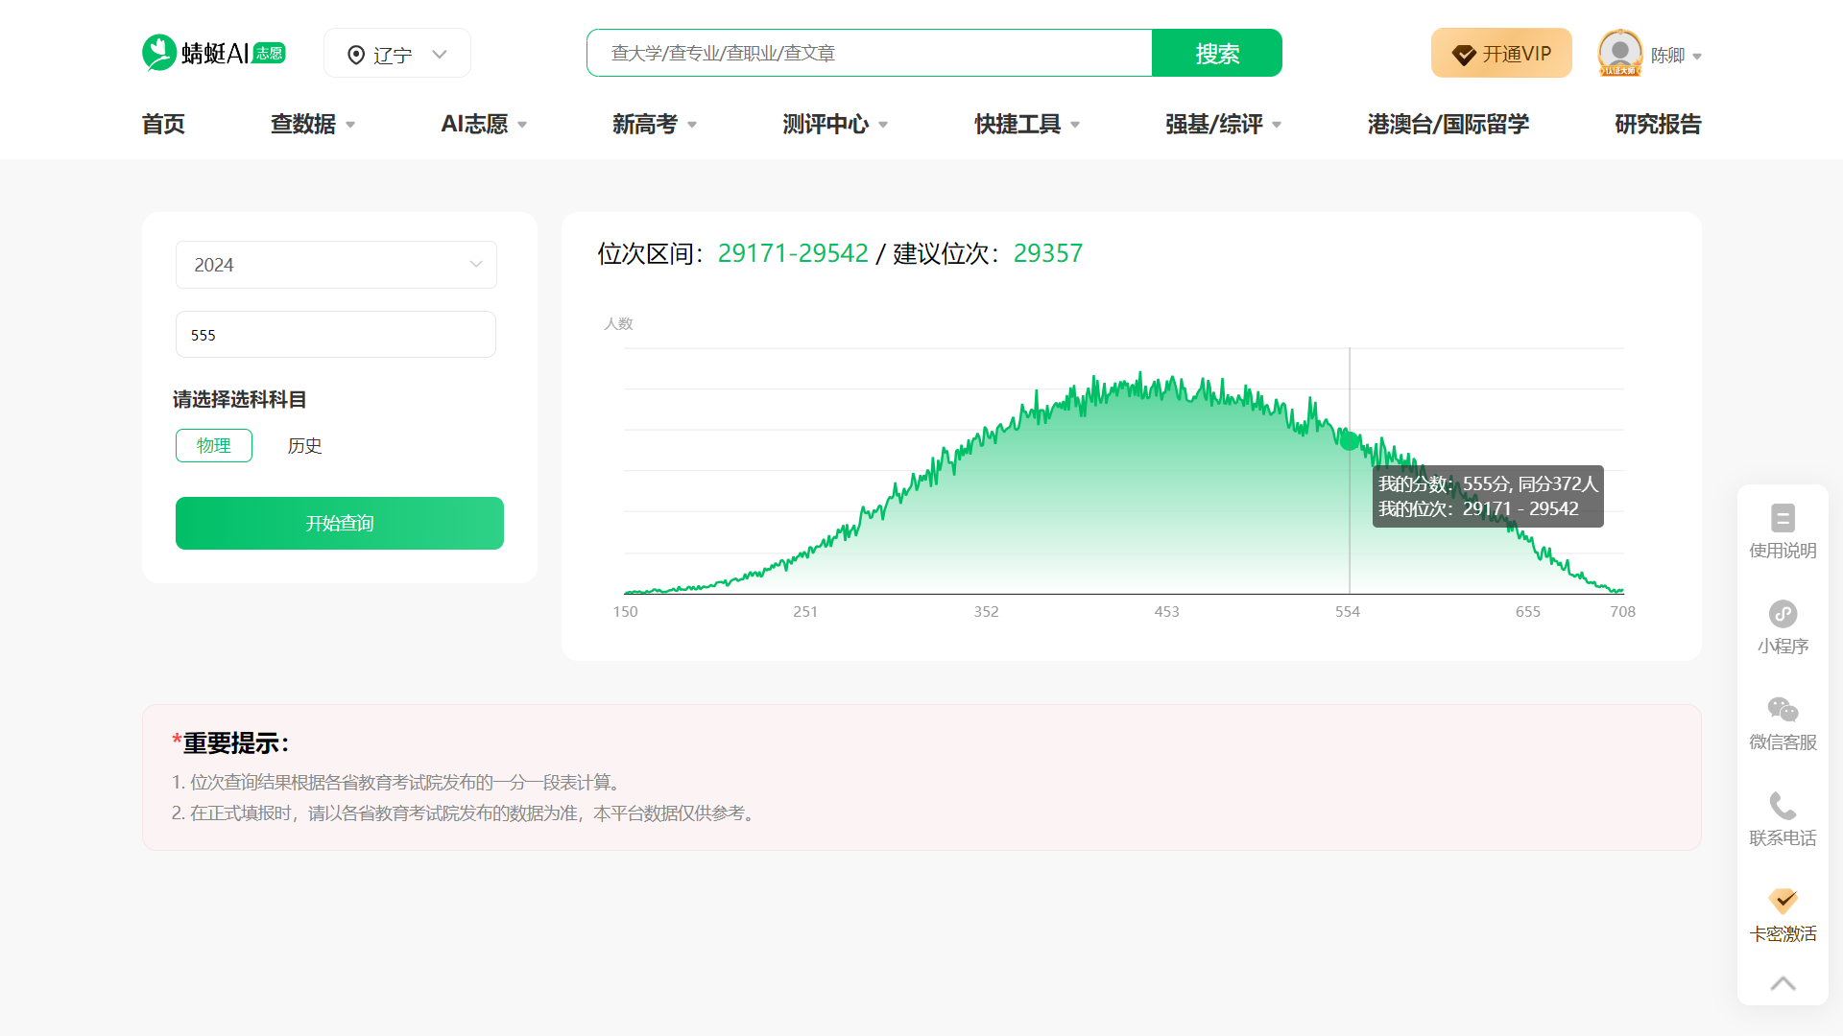Click the back-to-top chevron at sidebar bottom

click(1783, 982)
